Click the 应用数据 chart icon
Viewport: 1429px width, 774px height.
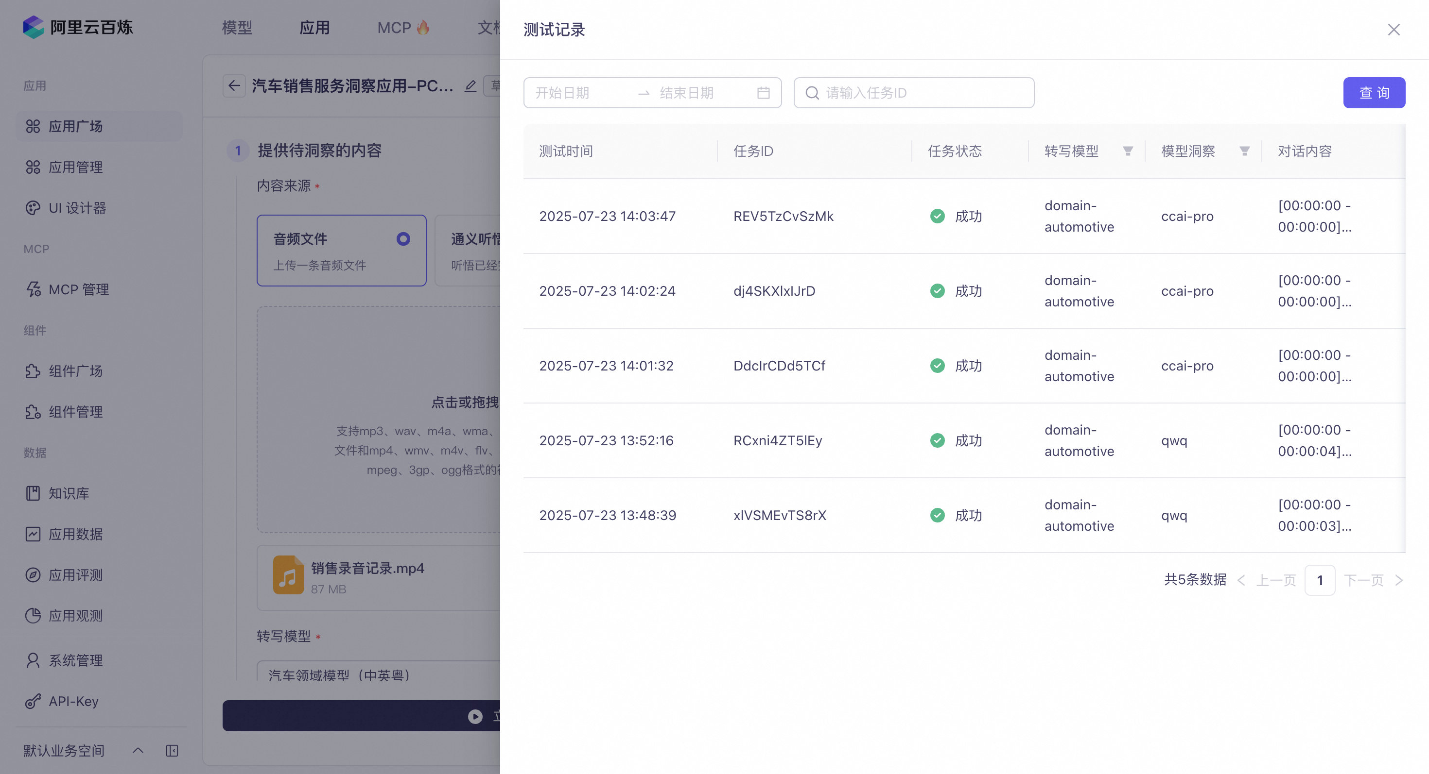33,534
